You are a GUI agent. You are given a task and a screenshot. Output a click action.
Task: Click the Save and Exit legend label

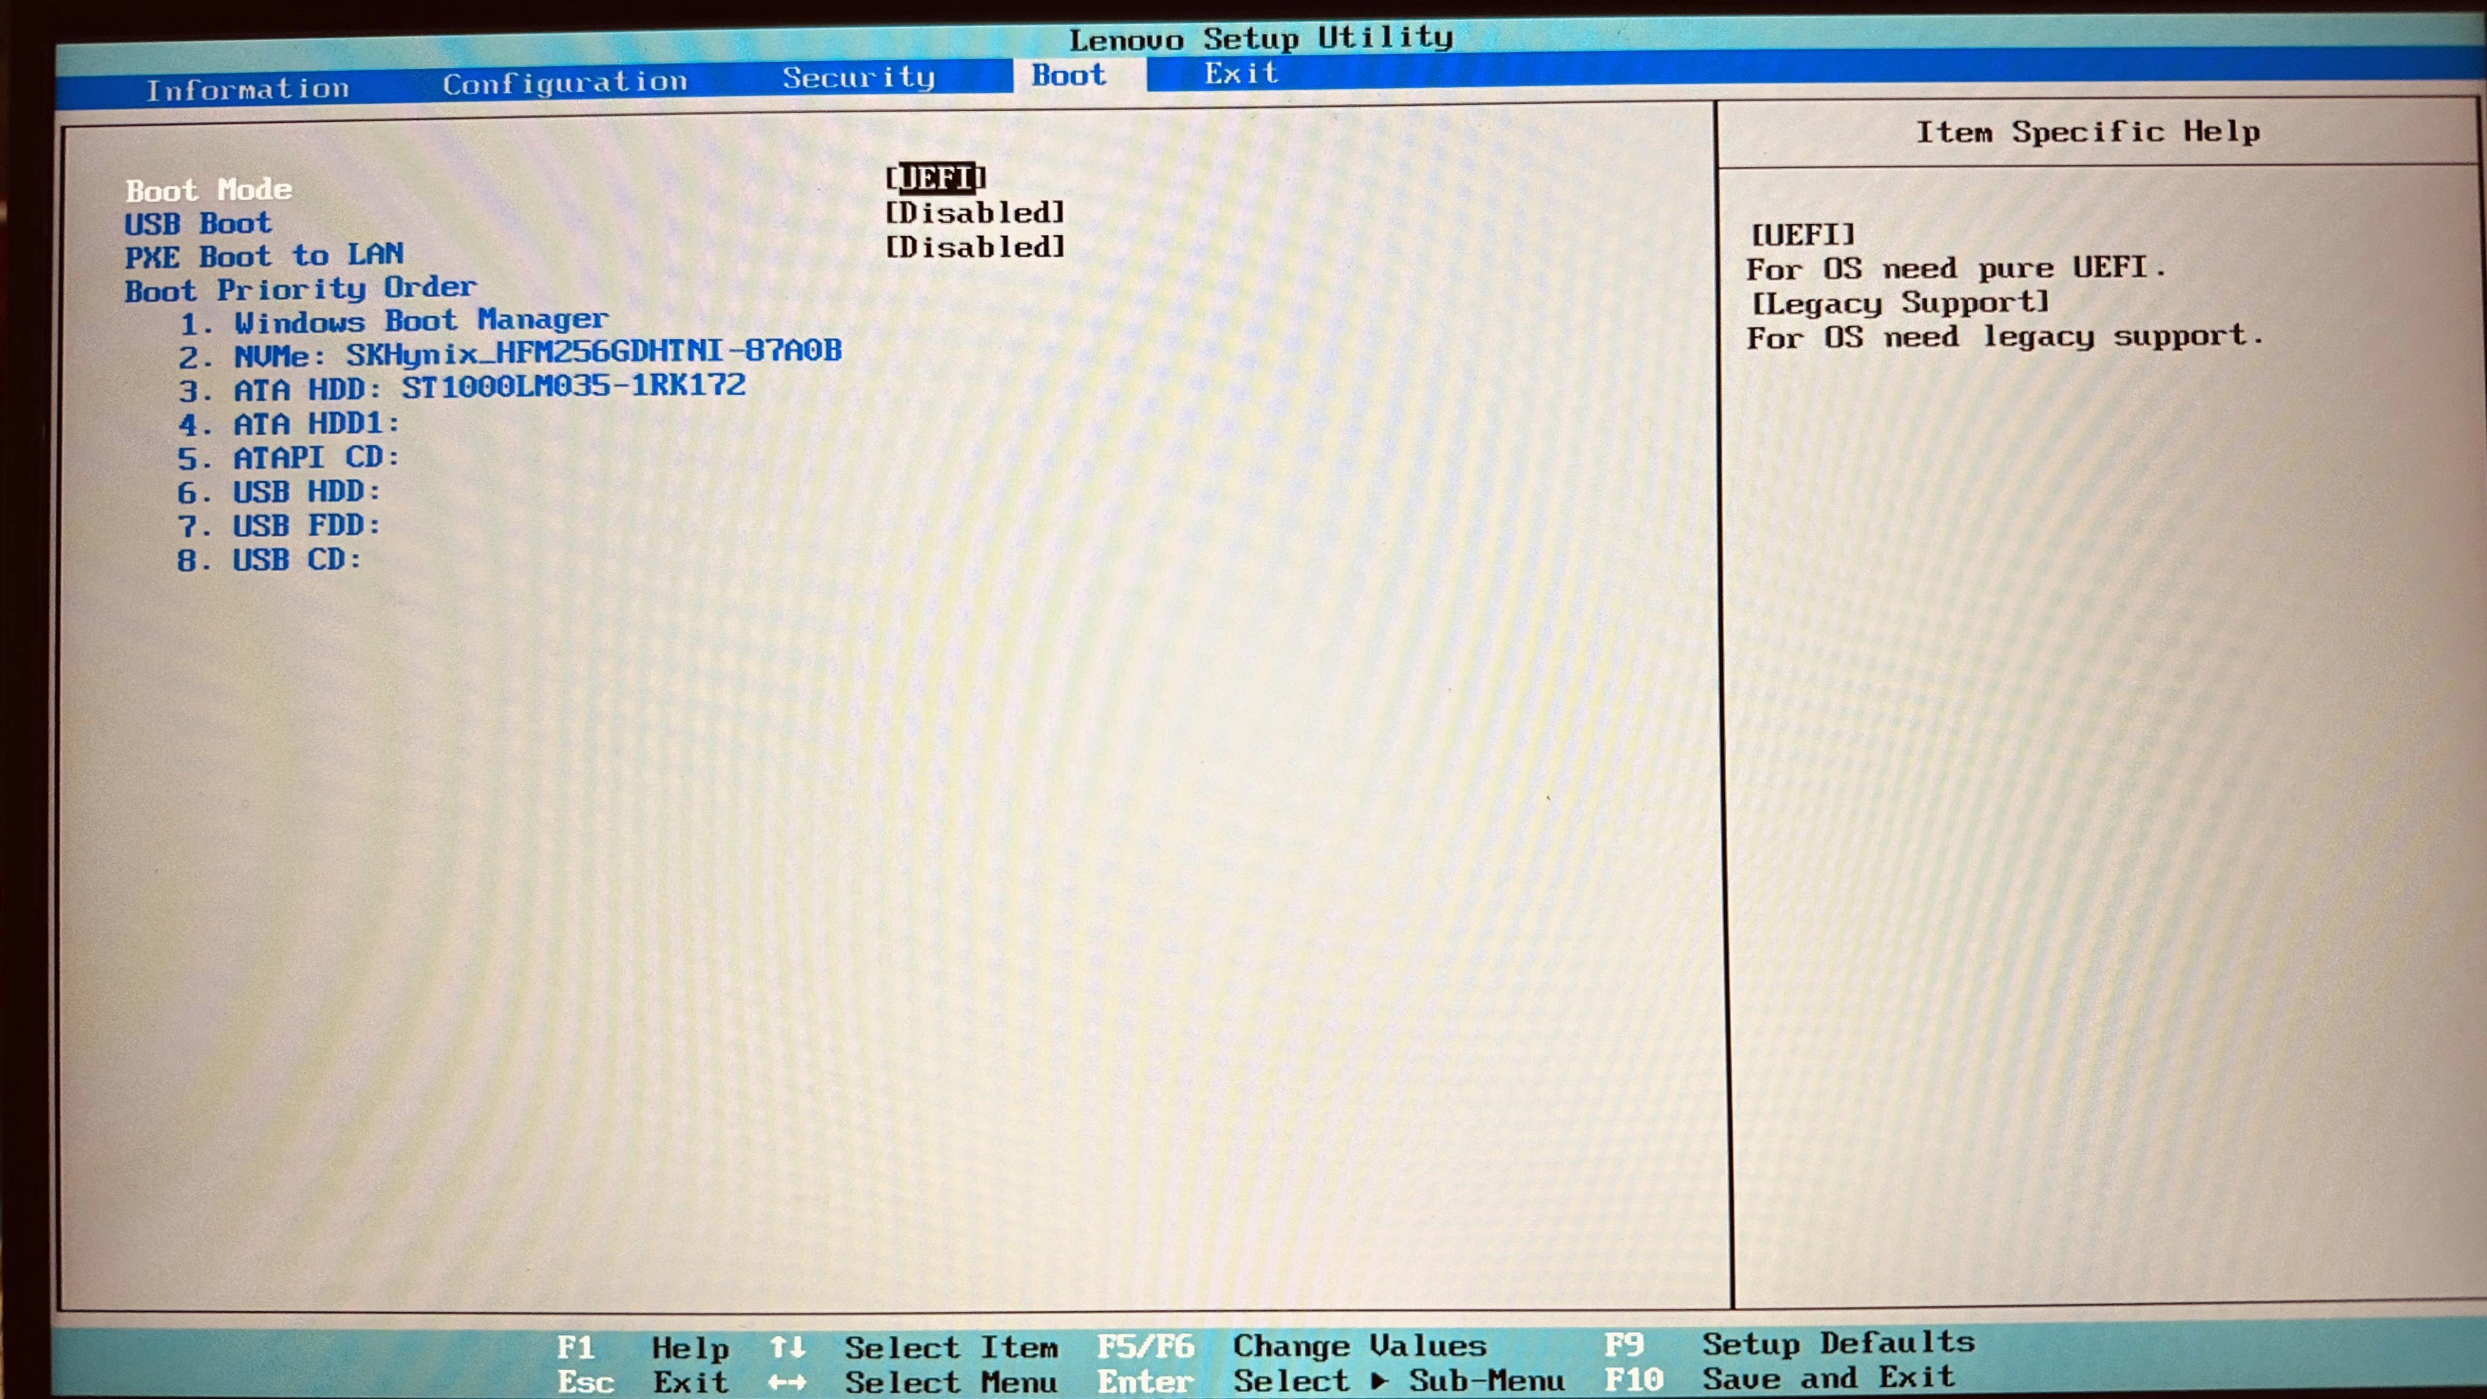click(1829, 1378)
